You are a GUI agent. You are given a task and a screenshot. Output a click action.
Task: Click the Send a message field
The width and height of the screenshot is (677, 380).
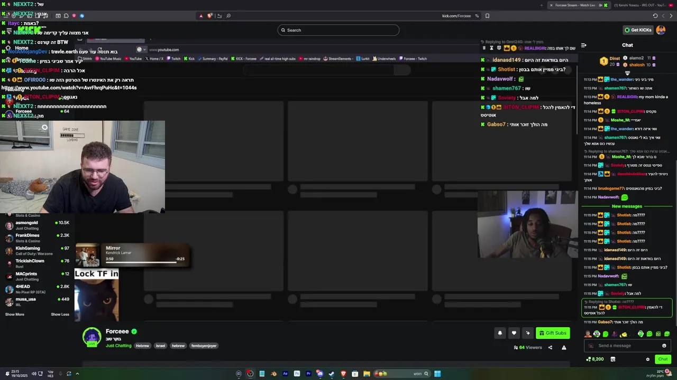[628, 346]
